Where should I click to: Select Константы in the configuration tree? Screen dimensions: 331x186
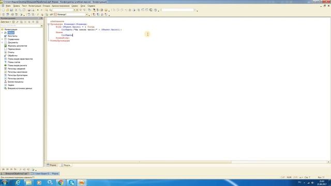click(x=12, y=36)
